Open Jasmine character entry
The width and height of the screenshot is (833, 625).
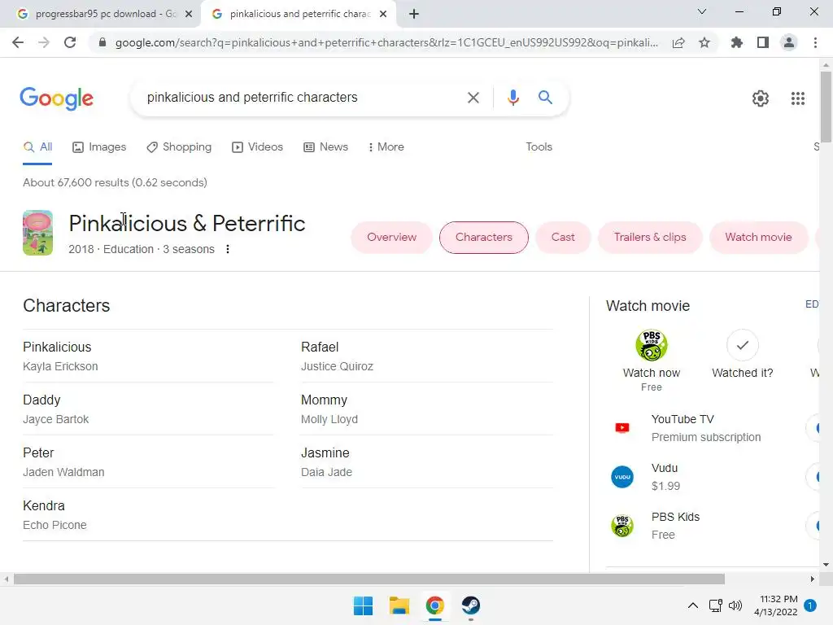point(427,462)
